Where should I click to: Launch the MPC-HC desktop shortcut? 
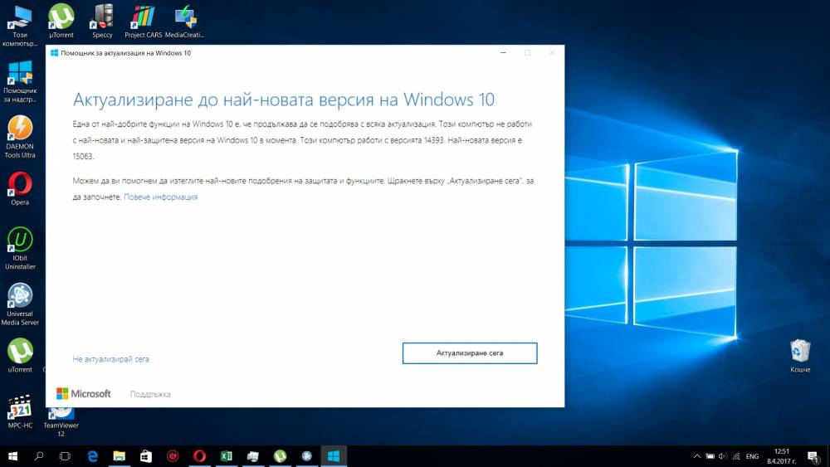[x=20, y=411]
